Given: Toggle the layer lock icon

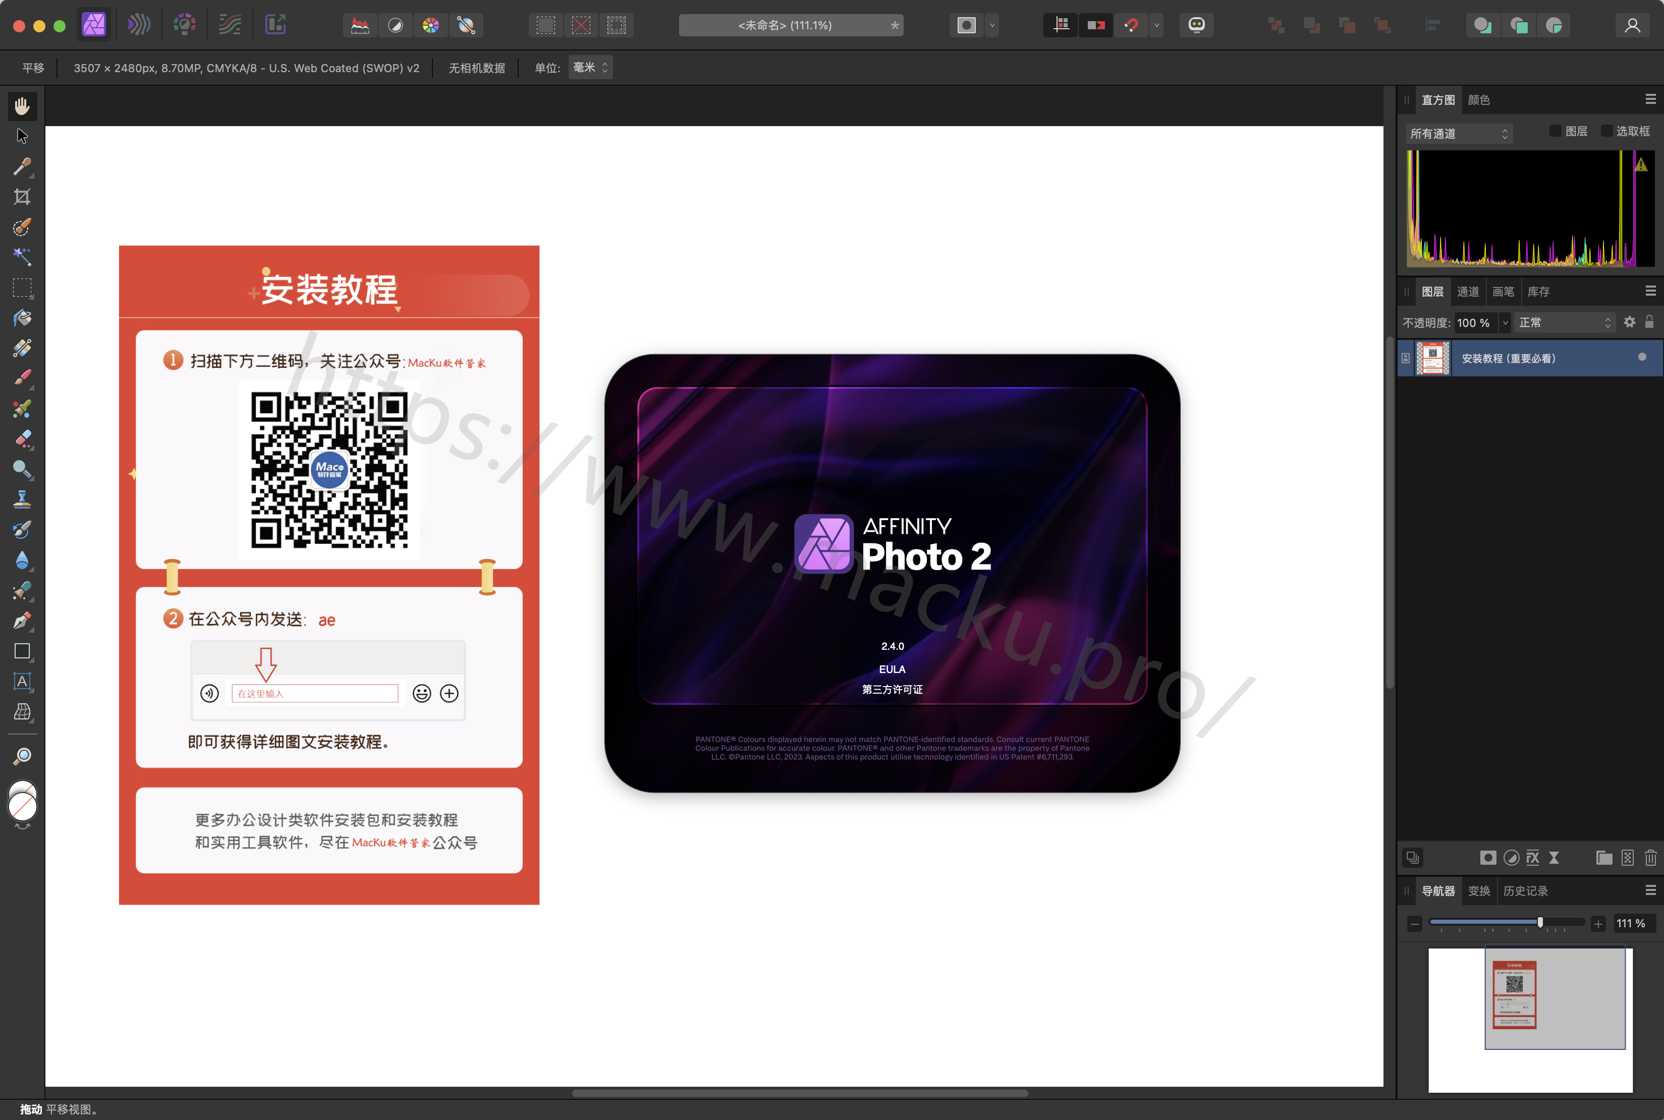Looking at the screenshot, I should pos(1649,322).
